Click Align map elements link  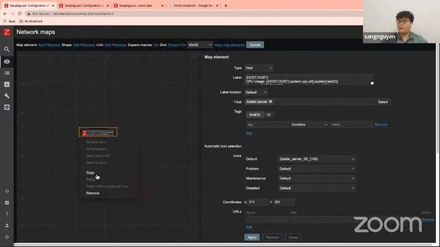[230, 45]
